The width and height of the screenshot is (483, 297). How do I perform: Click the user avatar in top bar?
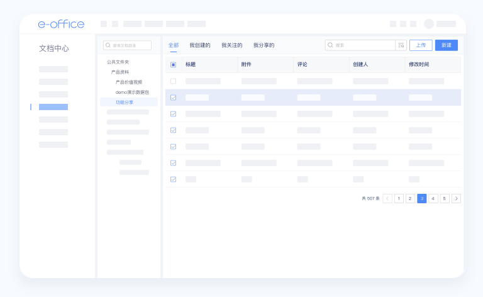(429, 24)
